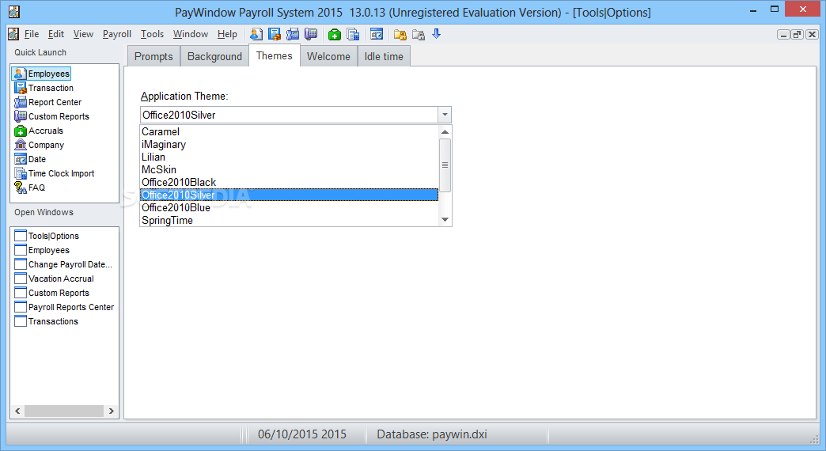Choose the SpringTime theme
The height and width of the screenshot is (451, 826).
click(289, 220)
